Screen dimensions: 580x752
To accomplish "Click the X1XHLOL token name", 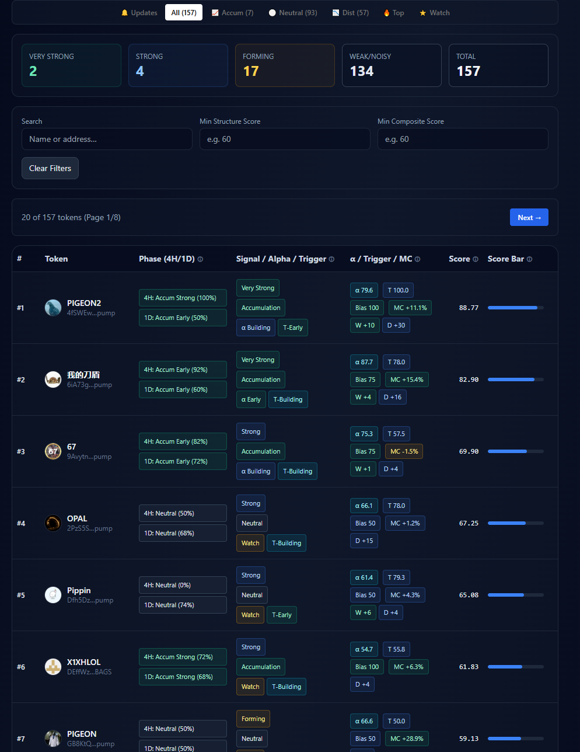I will [x=84, y=662].
